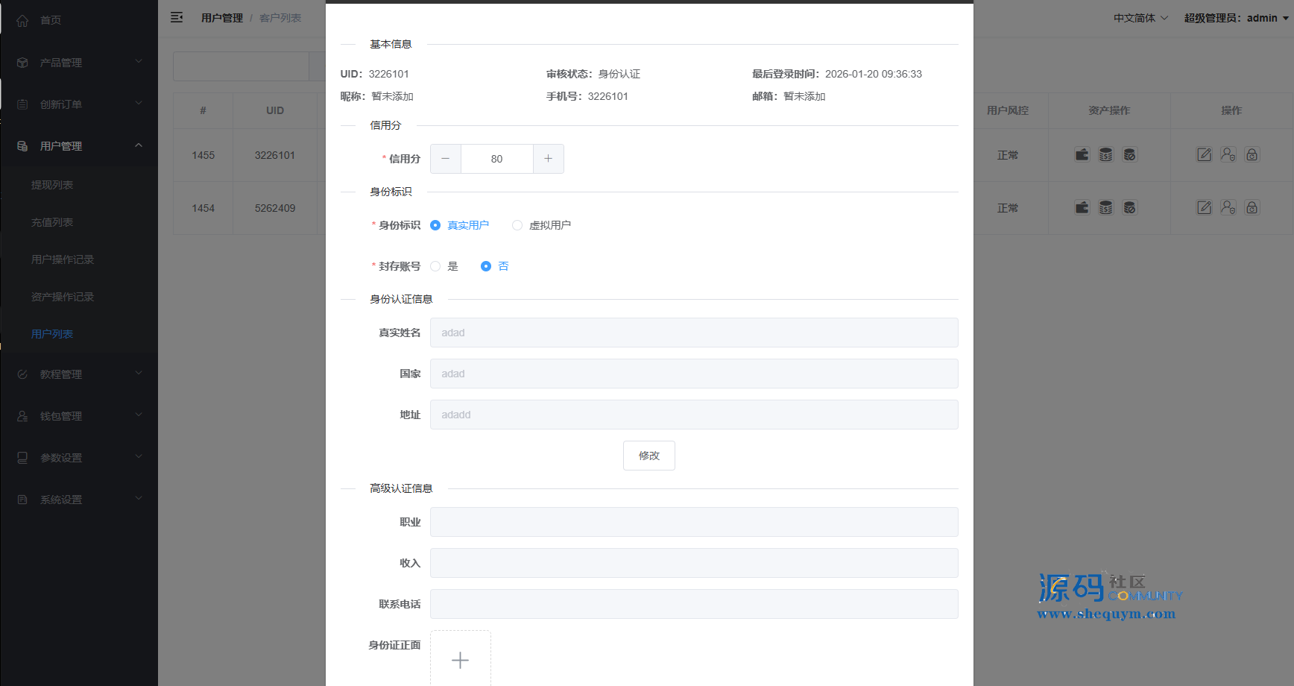This screenshot has height=686, width=1294.
Task: Click the plus icon to upload 身份证正面
Action: coord(460,660)
